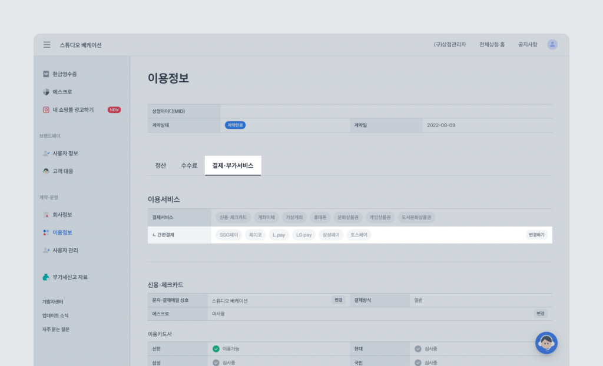Image resolution: width=603 pixels, height=366 pixels.
Task: Click the gray check icon for 현대
Action: click(x=418, y=349)
